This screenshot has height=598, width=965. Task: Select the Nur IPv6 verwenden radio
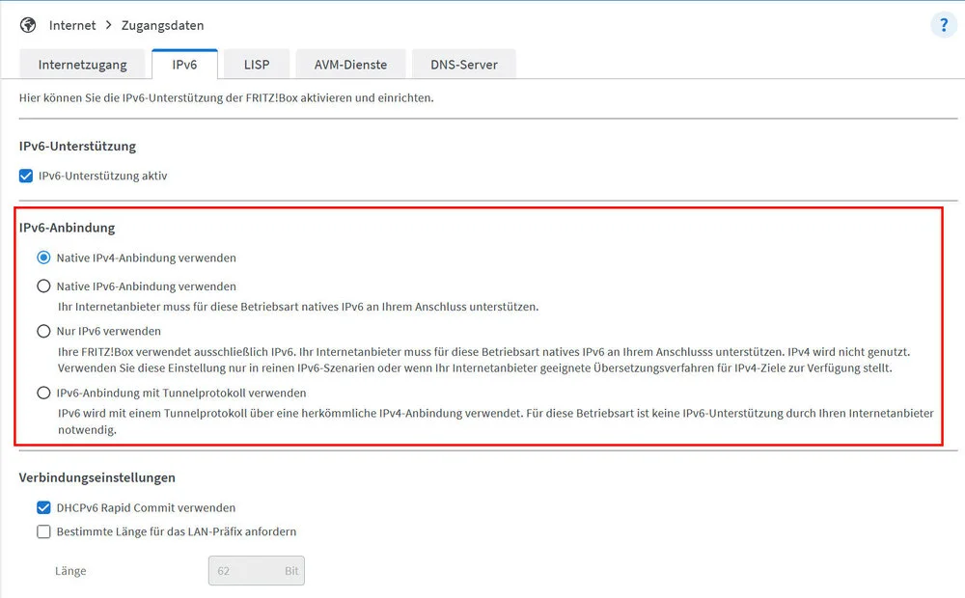click(x=43, y=332)
